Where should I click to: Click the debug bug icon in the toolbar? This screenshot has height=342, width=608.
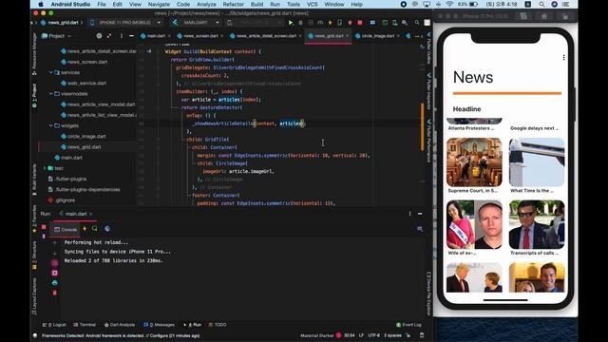coord(300,23)
